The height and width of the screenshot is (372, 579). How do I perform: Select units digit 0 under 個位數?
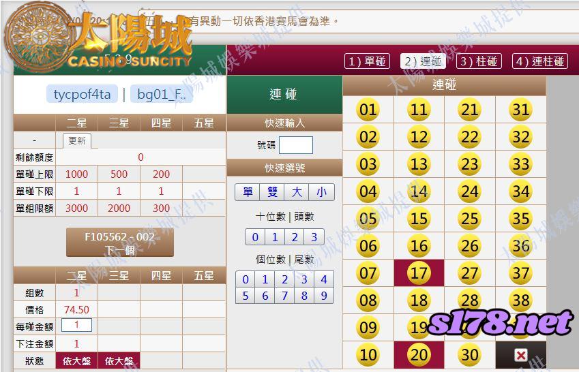point(246,279)
